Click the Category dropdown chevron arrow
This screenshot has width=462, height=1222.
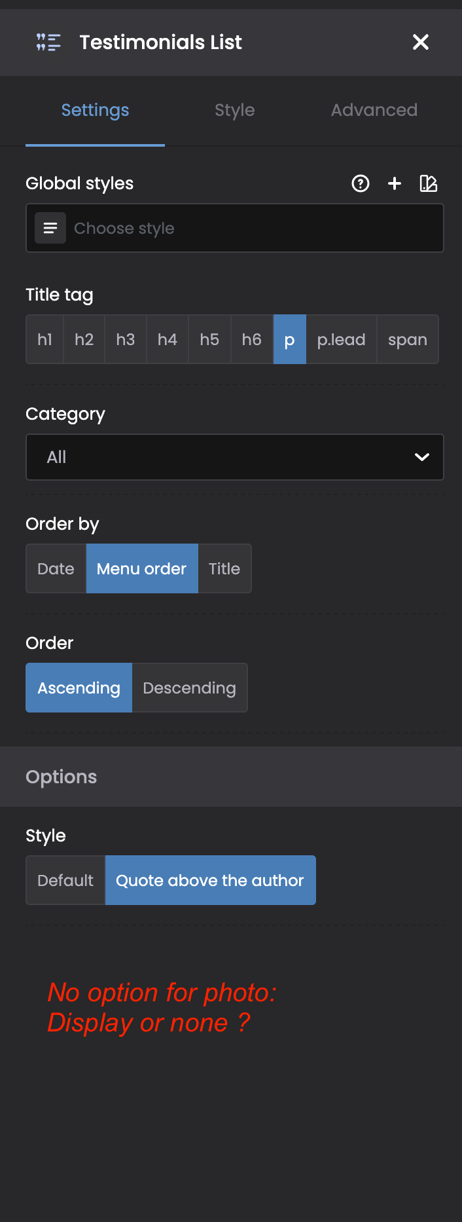pyautogui.click(x=422, y=457)
